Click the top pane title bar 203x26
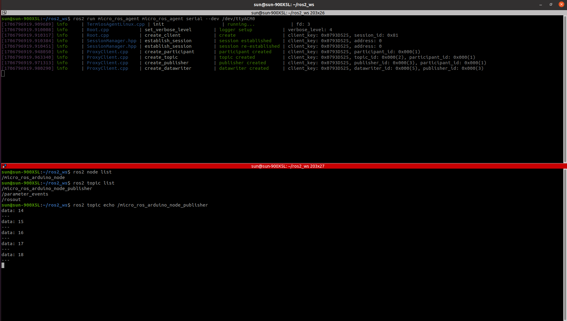This screenshot has height=321, width=567. (x=288, y=13)
